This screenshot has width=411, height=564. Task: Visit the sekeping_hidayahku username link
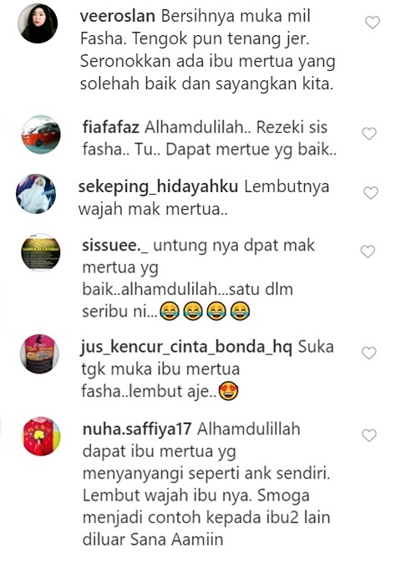[158, 187]
